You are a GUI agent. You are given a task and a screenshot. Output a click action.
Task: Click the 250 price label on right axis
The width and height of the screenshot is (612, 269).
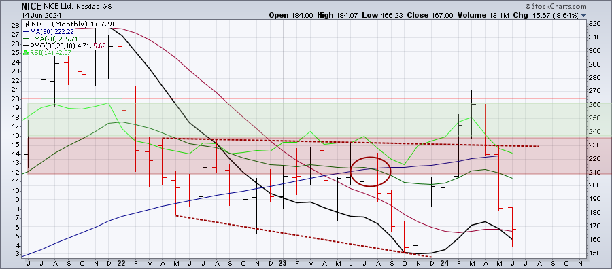[x=594, y=118]
